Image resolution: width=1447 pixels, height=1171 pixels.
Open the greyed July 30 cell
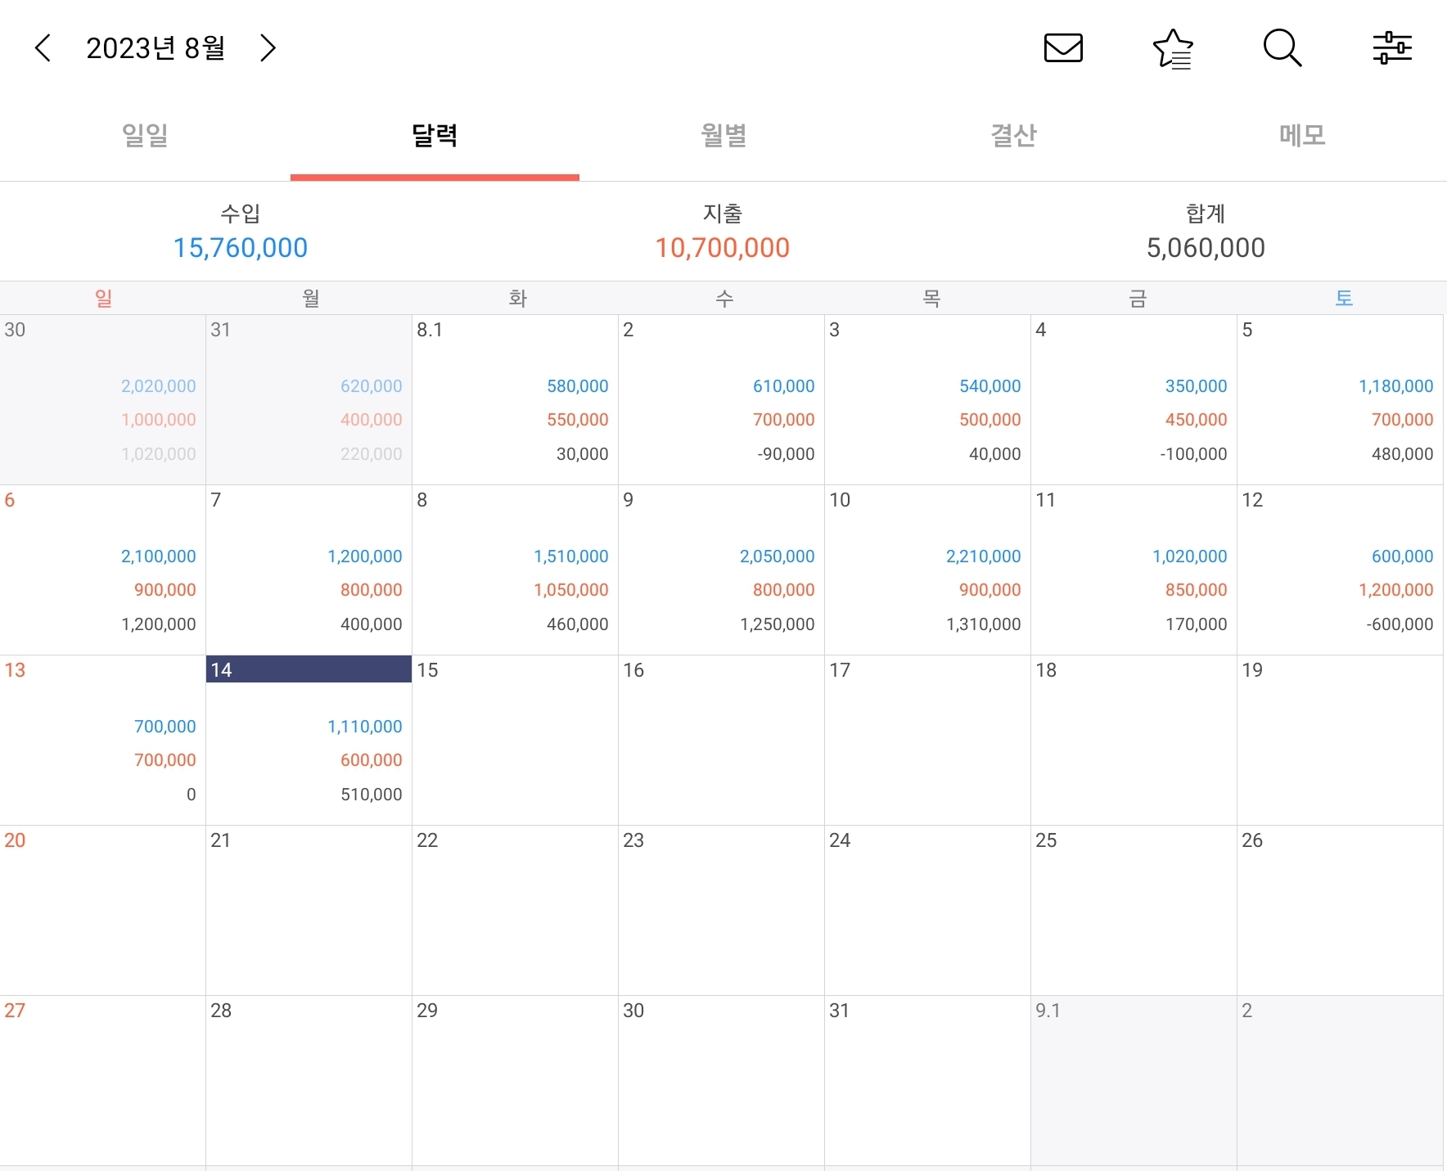[102, 399]
